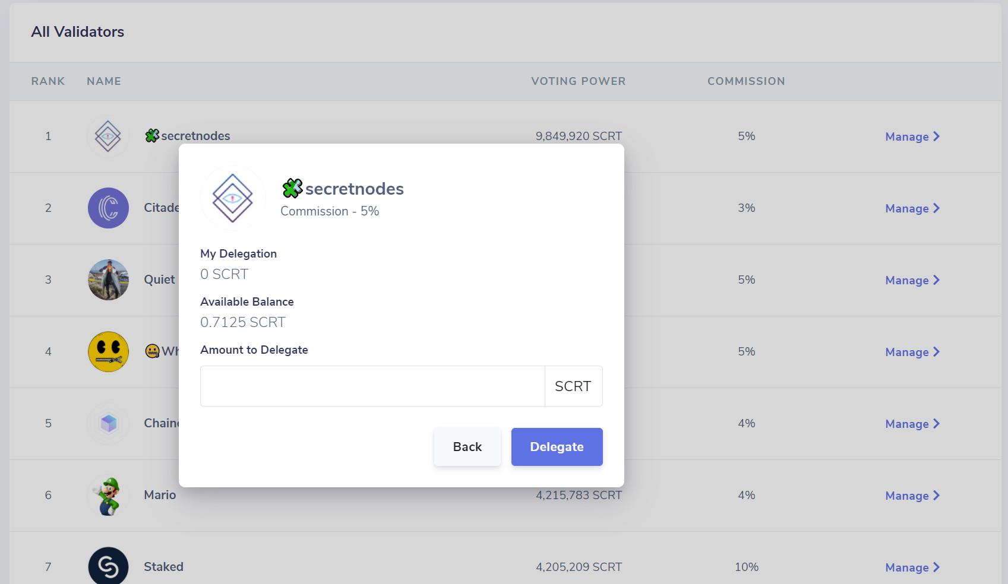Viewport: 1008px width, 584px height.
Task: Click the Mario validator Luigi avatar
Action: coord(108,496)
